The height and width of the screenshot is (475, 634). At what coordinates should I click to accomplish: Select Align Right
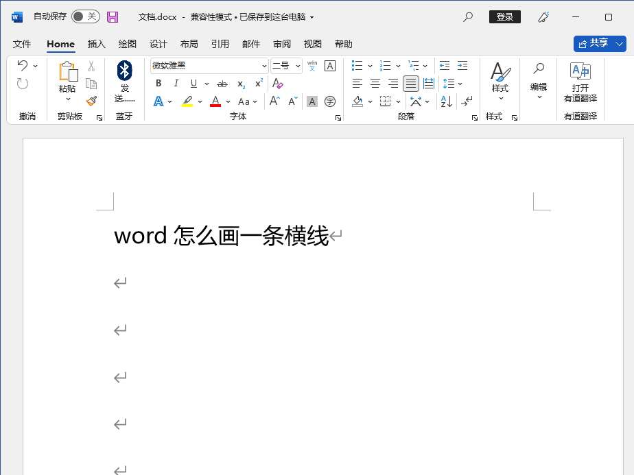point(393,84)
